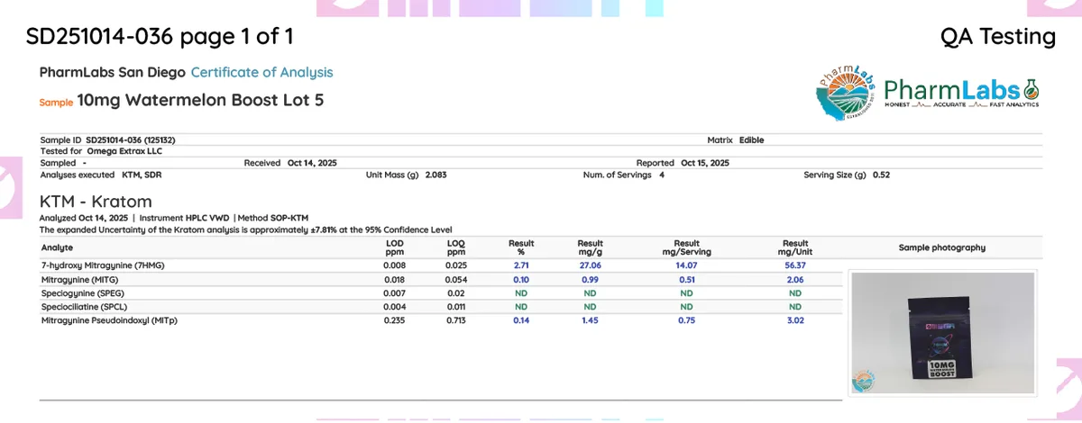Click the 'Result mg/Serving' column header
1082x423 pixels.
tap(686, 247)
